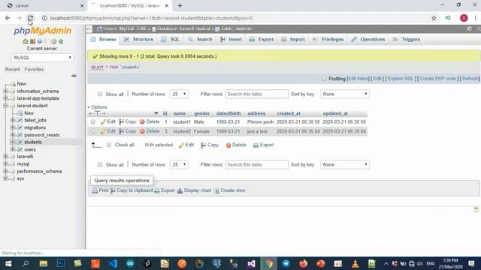Enable the Profiling checkbox
Screen dimensions: 481x270
tap(324, 78)
